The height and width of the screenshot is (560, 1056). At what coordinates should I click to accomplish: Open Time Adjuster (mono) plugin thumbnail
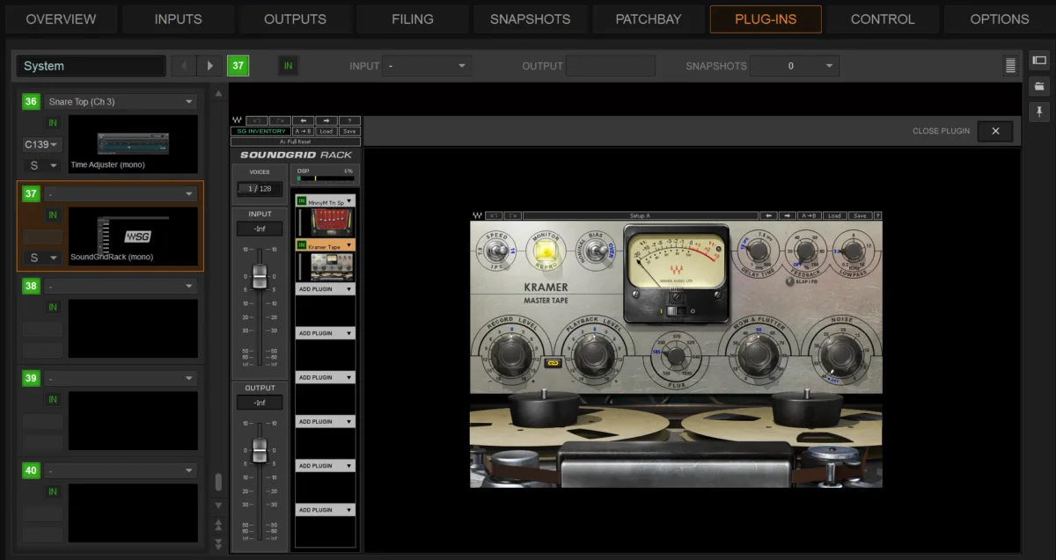click(x=133, y=144)
